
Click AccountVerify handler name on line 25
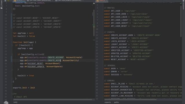[70, 60]
